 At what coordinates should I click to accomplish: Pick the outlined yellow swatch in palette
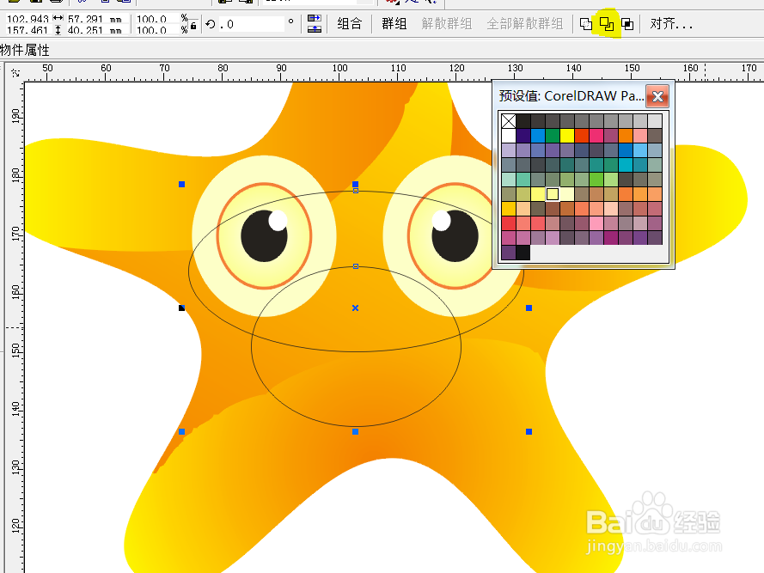pos(553,195)
